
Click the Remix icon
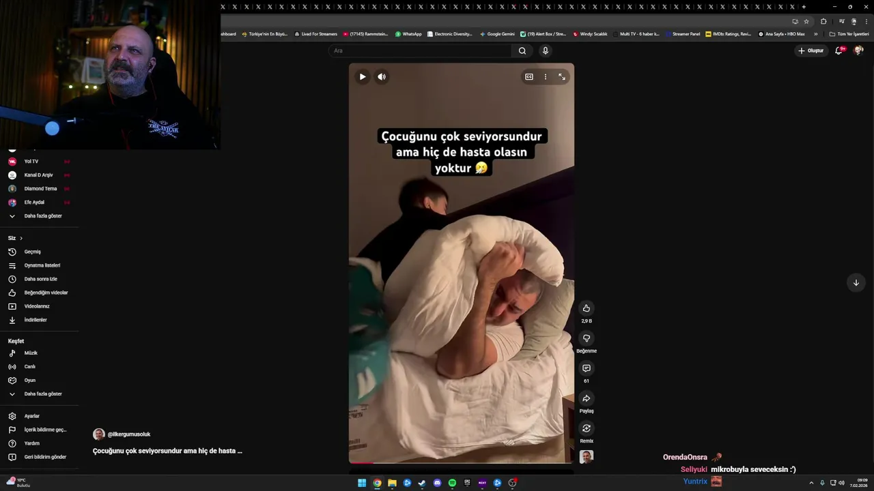pyautogui.click(x=587, y=428)
